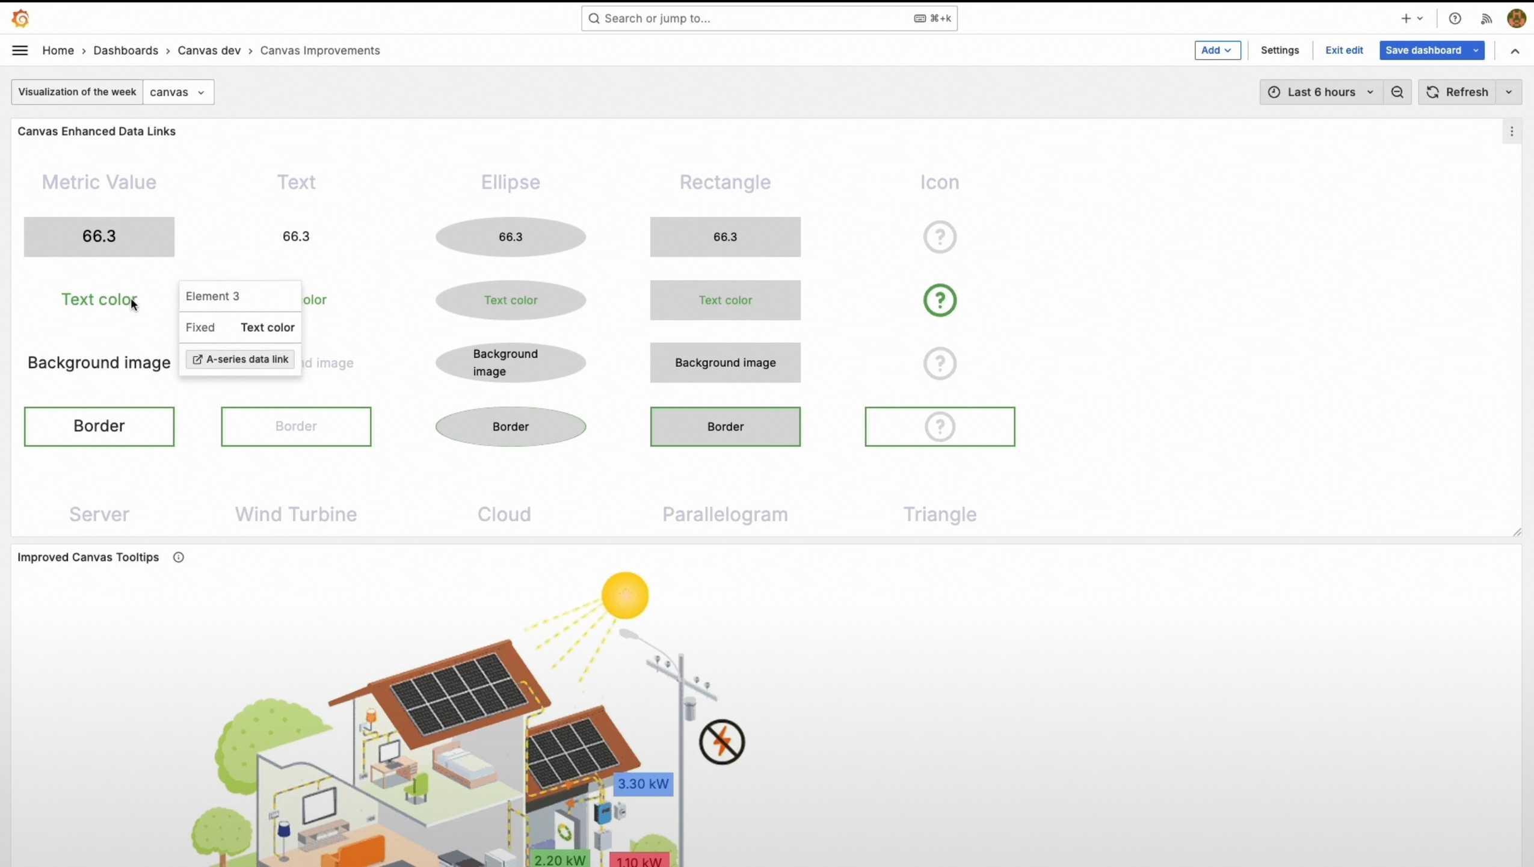
Task: Expand the refresh interval dropdown arrow
Action: point(1509,92)
